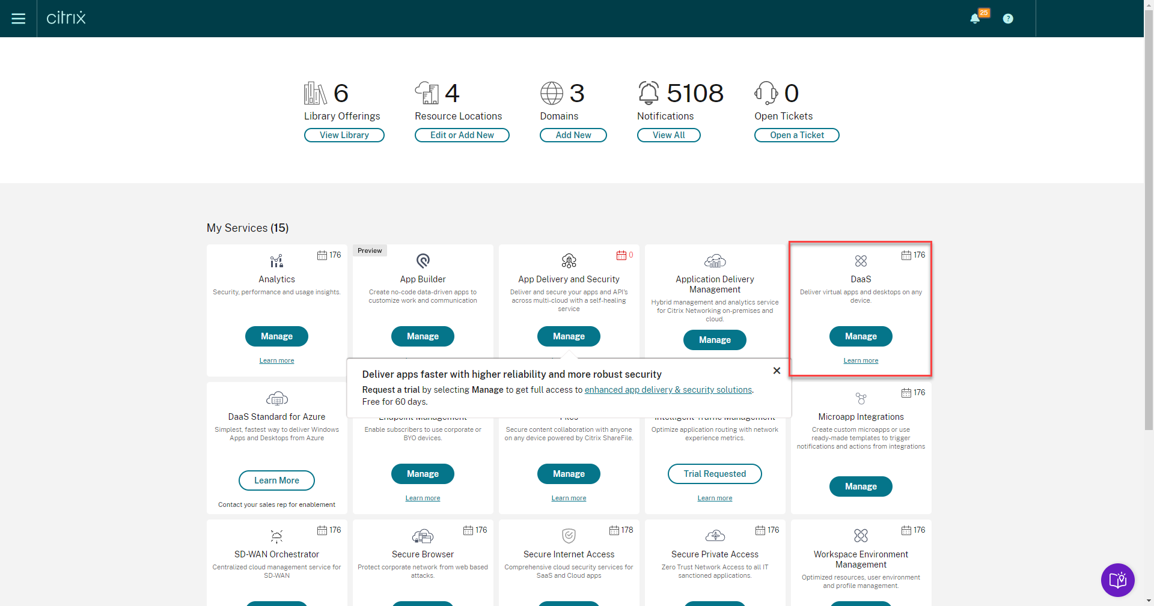Open the enhanced app delivery & security solutions link
1154x606 pixels.
[x=668, y=390]
